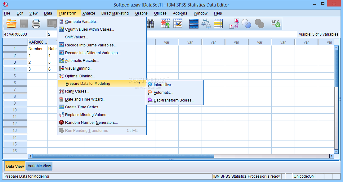This screenshot has width=343, height=182.
Task: Click the Select Cases toolbar icon
Action: click(x=218, y=24)
